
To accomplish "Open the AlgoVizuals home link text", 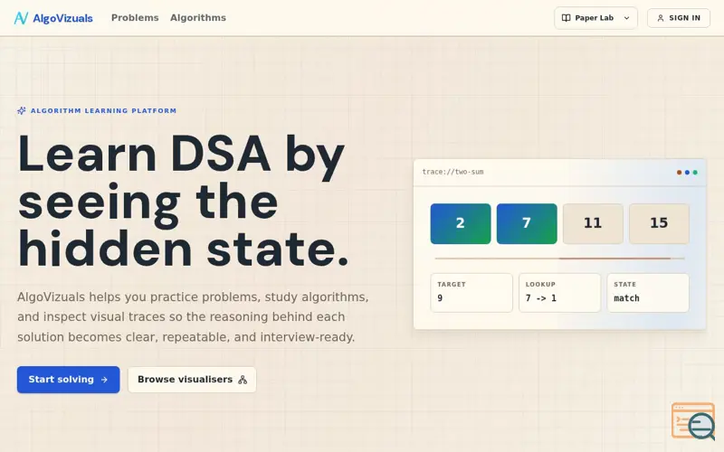I will pyautogui.click(x=62, y=18).
